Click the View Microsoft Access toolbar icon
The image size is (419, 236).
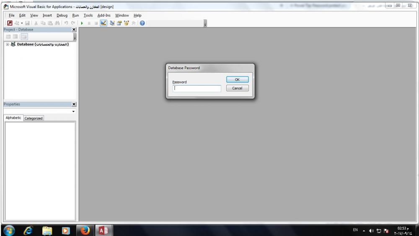[x=10, y=23]
